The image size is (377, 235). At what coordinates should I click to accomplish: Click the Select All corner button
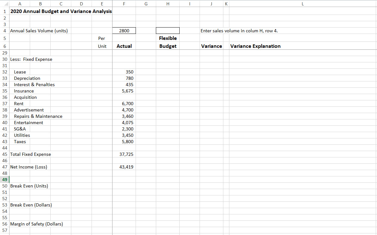pos(4,3)
